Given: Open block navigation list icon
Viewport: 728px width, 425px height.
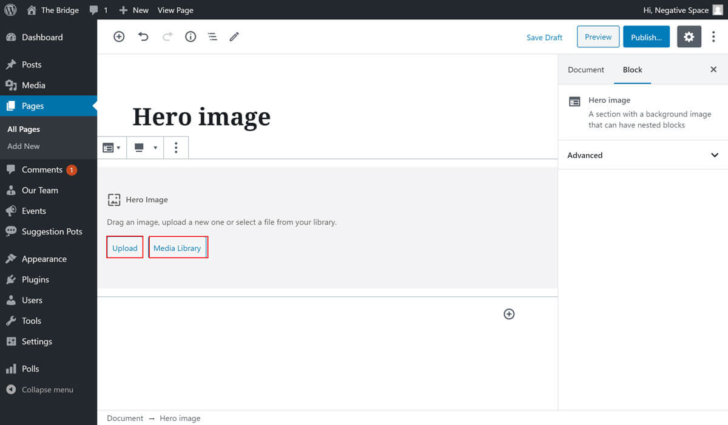Looking at the screenshot, I should click(212, 37).
